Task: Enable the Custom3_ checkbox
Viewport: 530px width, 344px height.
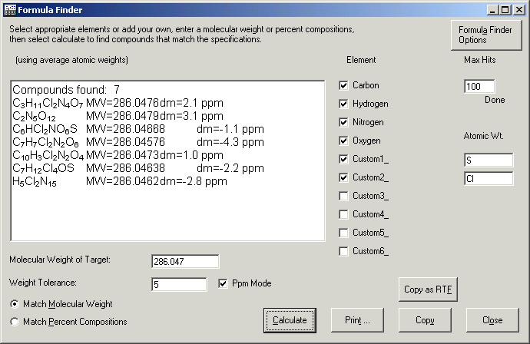Action: click(343, 196)
